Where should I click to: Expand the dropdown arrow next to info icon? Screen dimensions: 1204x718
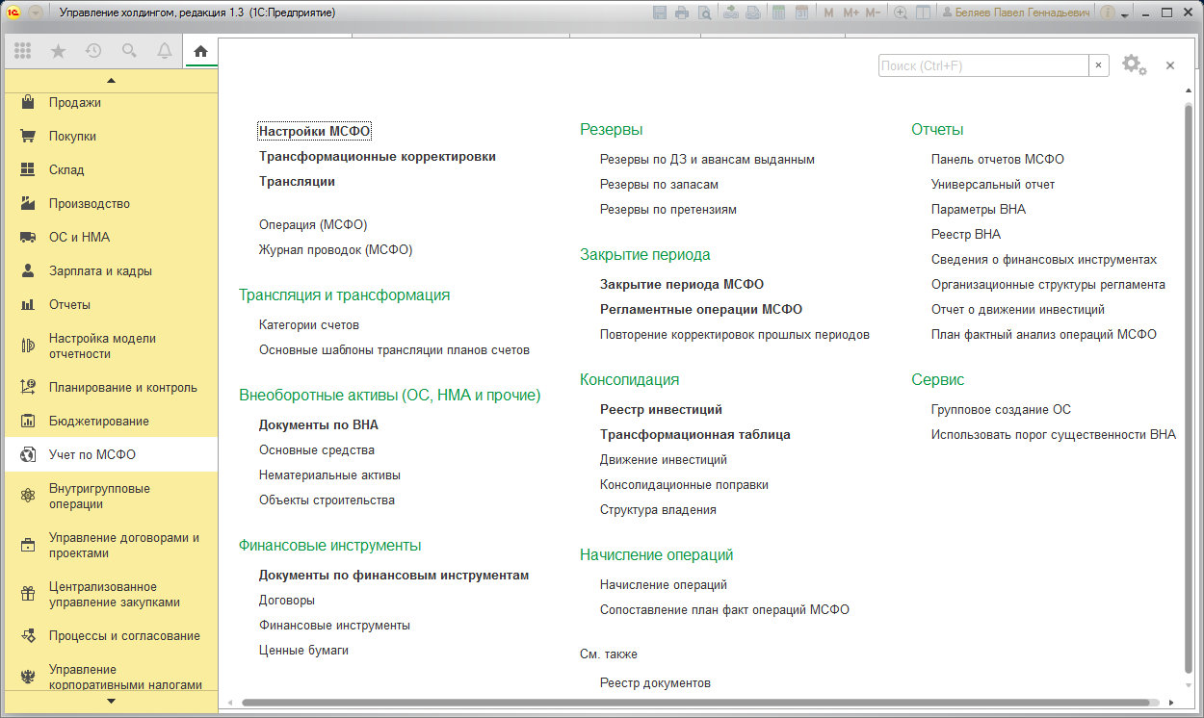coord(1124,15)
